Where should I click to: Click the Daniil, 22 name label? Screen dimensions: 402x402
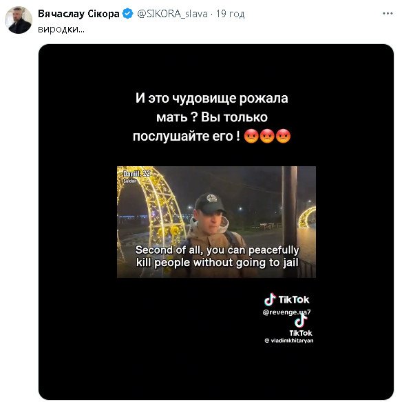[x=136, y=174]
